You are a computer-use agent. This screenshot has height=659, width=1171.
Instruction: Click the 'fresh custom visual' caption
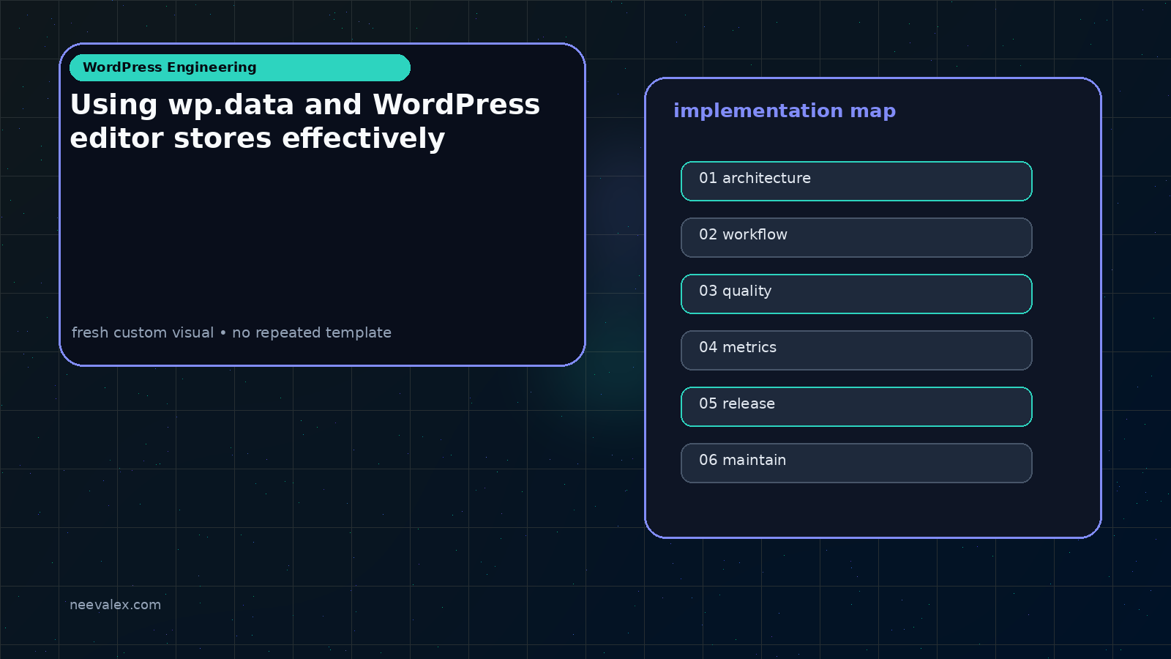(231, 332)
